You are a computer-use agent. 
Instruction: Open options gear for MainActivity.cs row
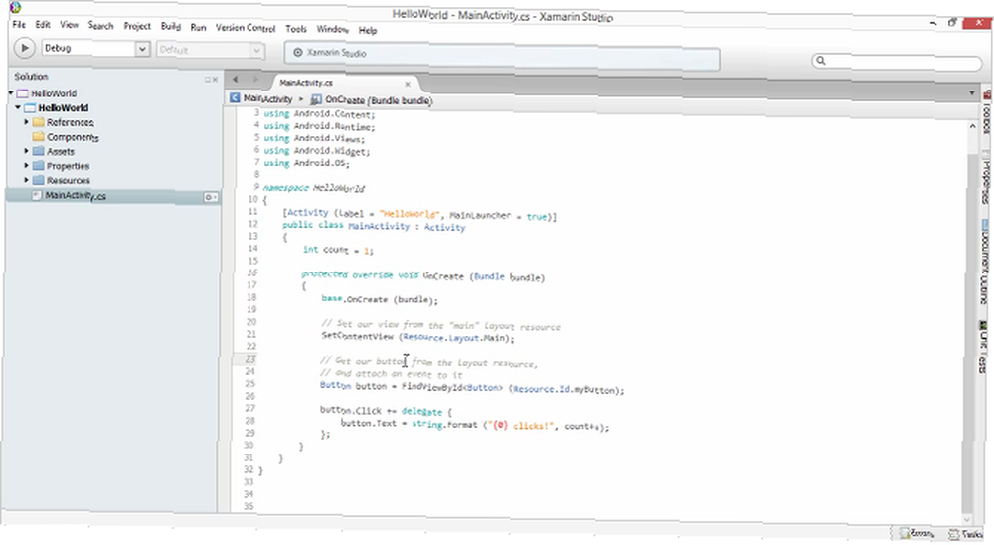(210, 197)
